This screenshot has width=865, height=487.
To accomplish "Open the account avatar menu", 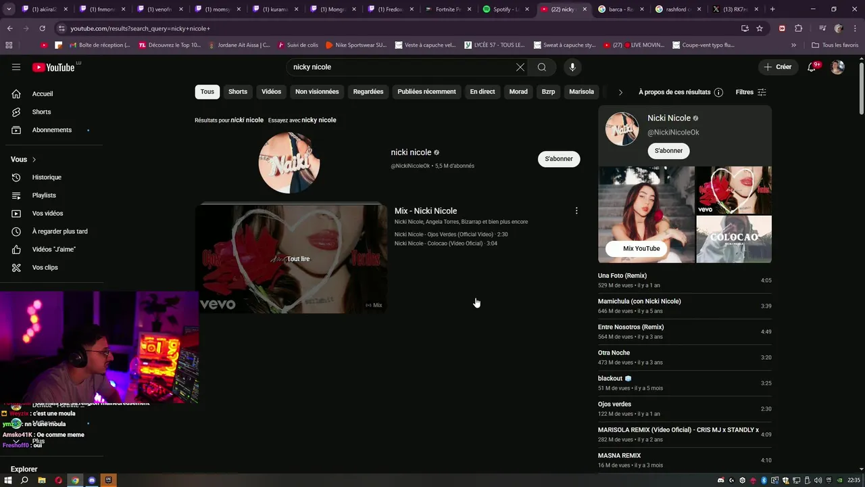I will point(837,67).
